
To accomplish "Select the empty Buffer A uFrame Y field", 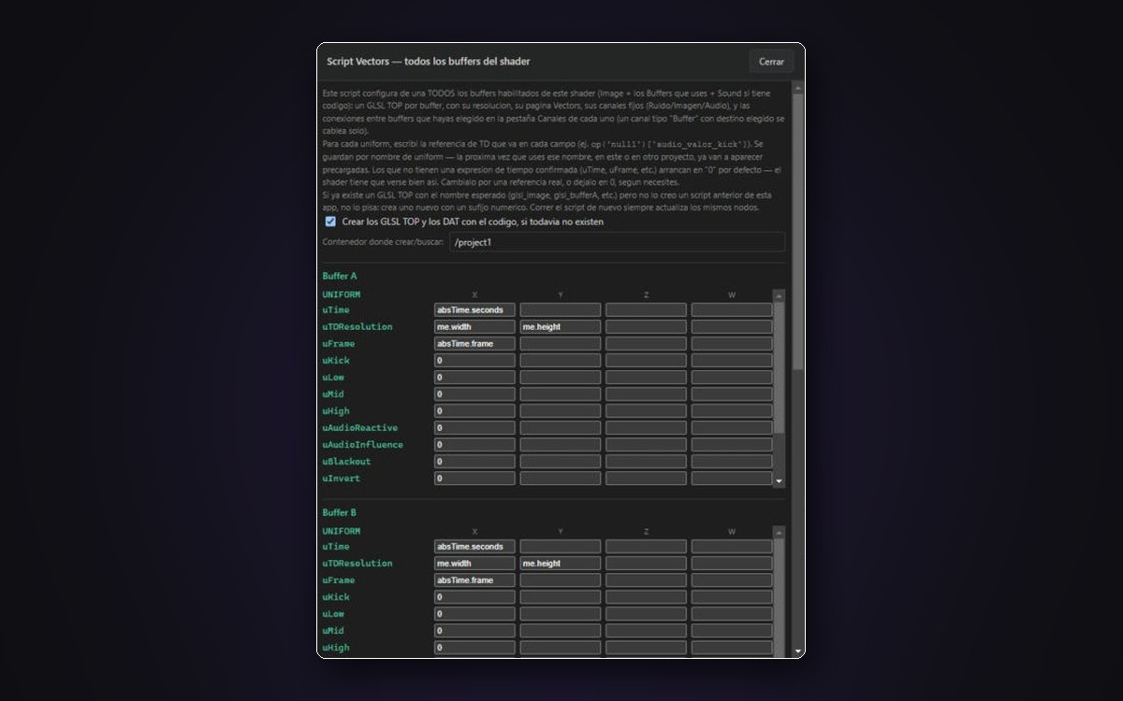I will [x=561, y=344].
